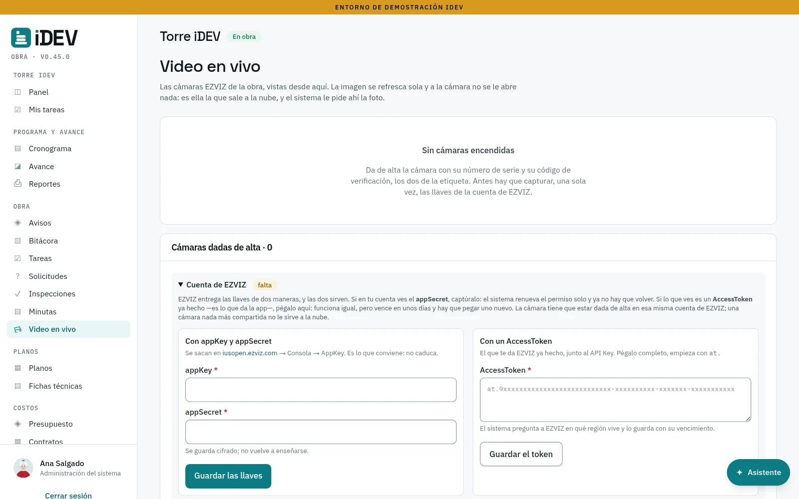Focus the appKey input field
The image size is (799, 499).
point(321,390)
